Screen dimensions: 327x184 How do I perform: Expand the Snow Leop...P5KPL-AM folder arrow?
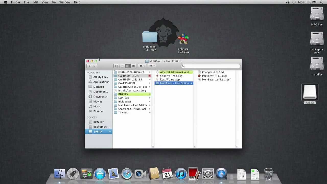pyautogui.click(x=150, y=109)
